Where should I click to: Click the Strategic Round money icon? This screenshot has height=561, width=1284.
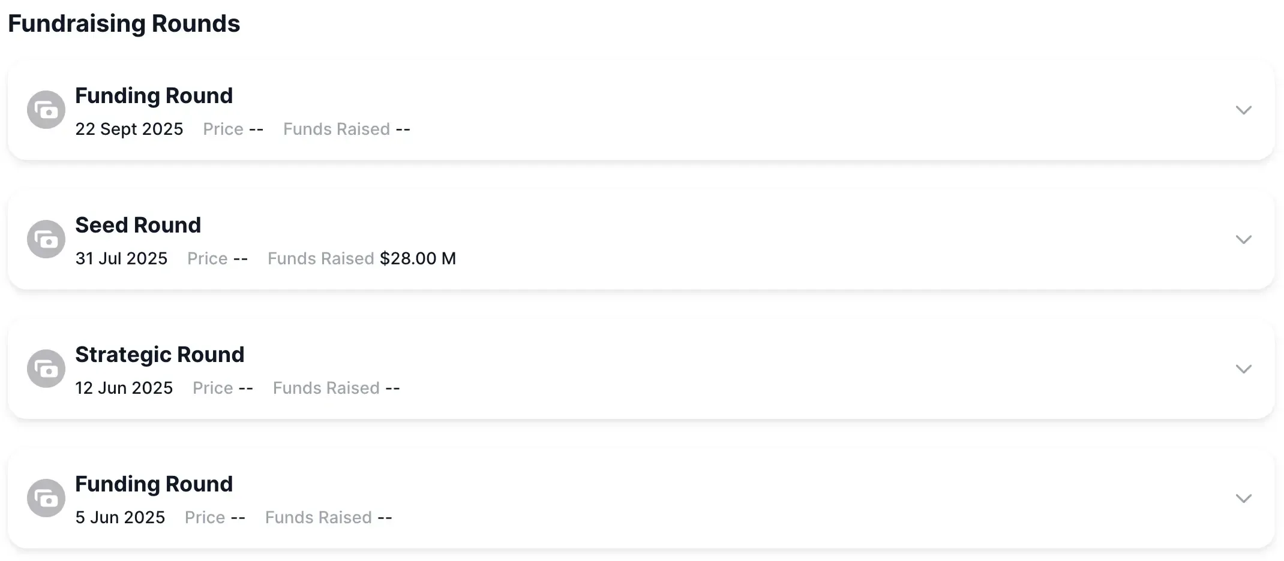(x=46, y=369)
